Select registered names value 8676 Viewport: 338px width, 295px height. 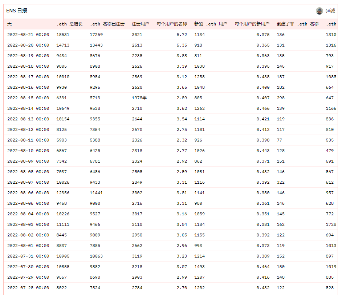click(x=95, y=56)
